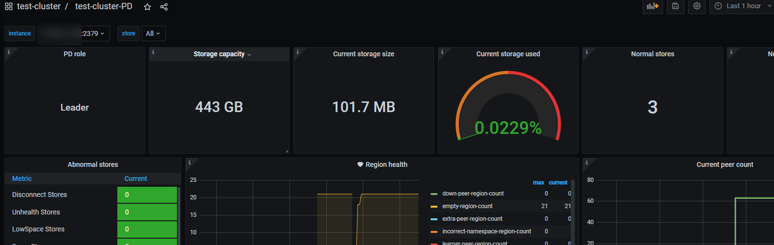Share the dashboard via share icon
This screenshot has width=774, height=245.
point(164,7)
